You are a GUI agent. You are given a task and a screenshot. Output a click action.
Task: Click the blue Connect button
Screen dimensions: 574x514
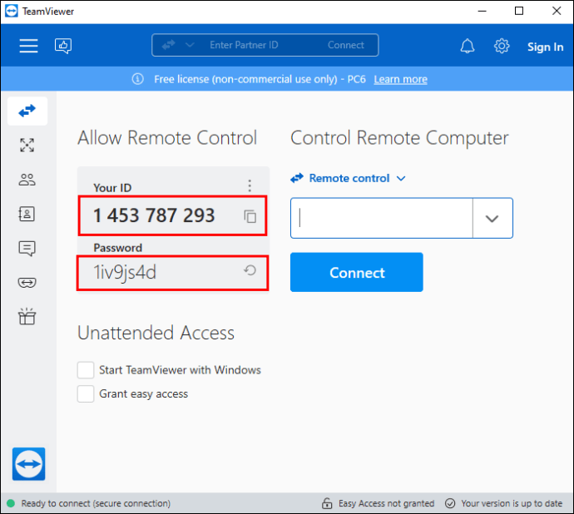(356, 273)
